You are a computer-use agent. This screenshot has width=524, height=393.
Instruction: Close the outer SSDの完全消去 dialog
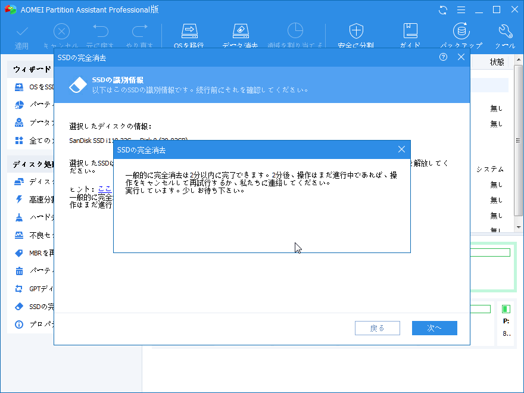pos(461,57)
